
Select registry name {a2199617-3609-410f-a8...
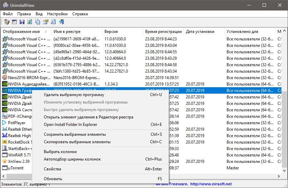(x=76, y=39)
